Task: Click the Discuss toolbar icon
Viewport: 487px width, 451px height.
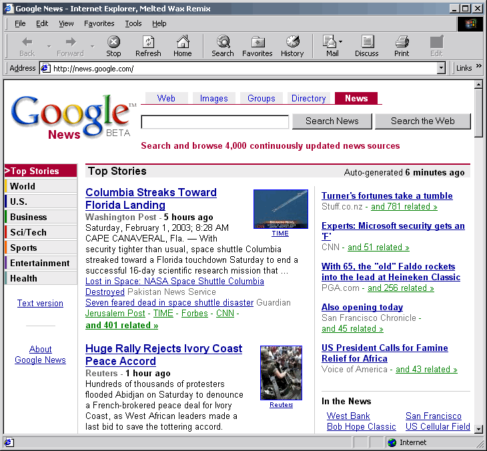Action: tap(367, 46)
